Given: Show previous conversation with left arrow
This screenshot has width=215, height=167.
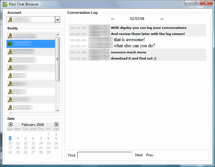Looking at the screenshot, I should click(113, 19).
